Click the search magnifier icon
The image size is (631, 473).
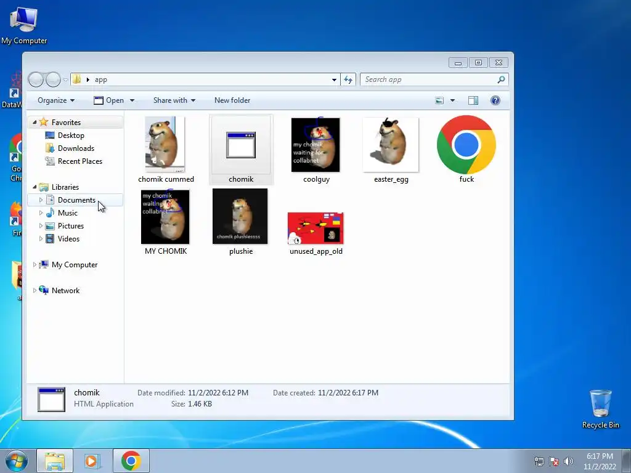pos(501,79)
